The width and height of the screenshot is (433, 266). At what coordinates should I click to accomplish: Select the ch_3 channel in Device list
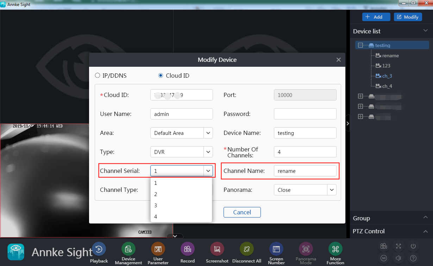(383, 76)
